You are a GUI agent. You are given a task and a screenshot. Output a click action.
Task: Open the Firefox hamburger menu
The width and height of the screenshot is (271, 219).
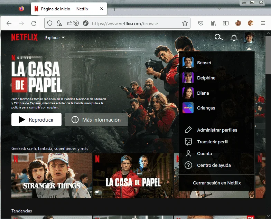[263, 23]
